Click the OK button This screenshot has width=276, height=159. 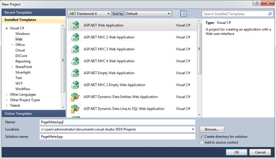tap(237, 152)
